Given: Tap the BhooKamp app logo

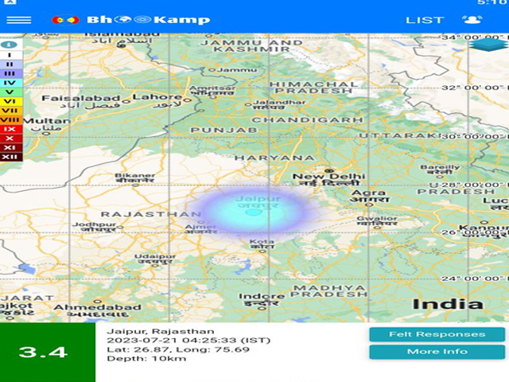Looking at the screenshot, I should click(131, 20).
